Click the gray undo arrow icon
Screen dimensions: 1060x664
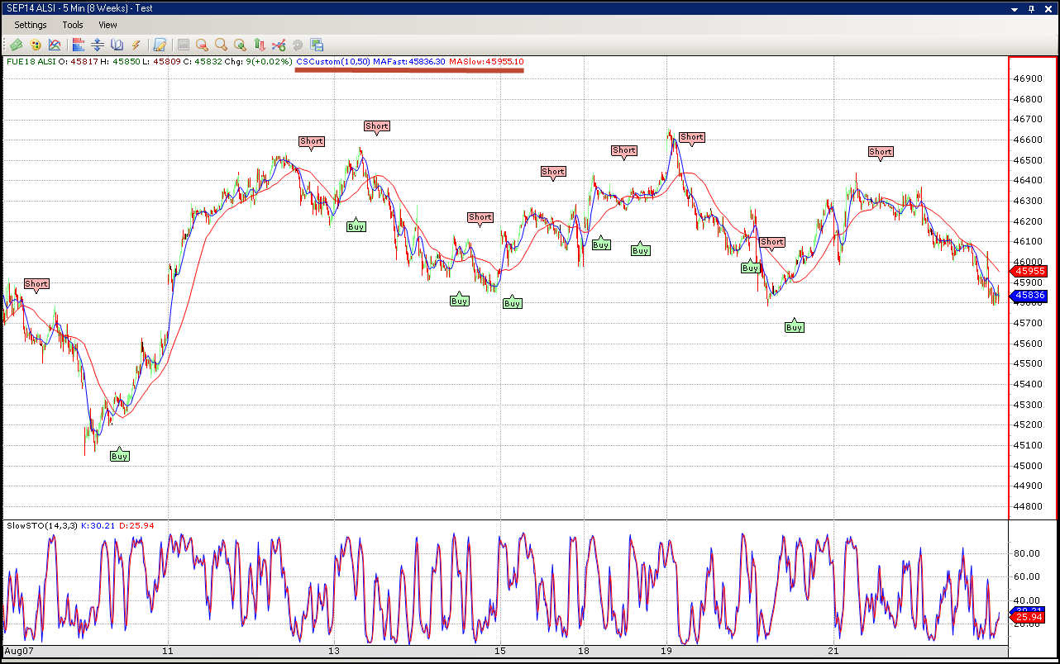click(x=298, y=45)
